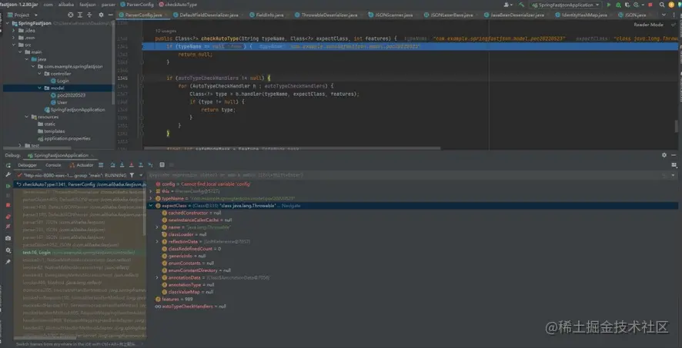The width and height of the screenshot is (682, 348).
Task: Click Step Into icon in debugger toolbar
Action: (x=122, y=165)
